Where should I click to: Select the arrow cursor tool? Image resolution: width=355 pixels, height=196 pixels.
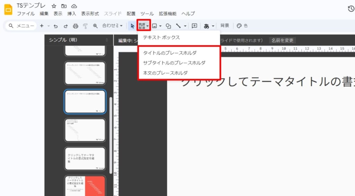[132, 26]
